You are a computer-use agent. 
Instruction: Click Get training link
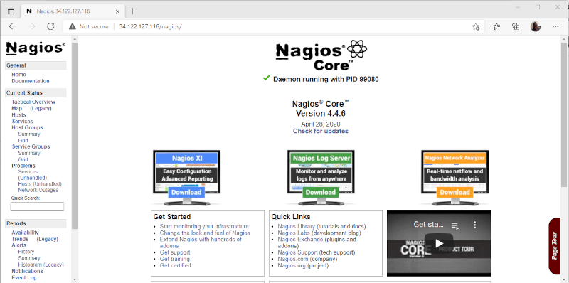pos(174,259)
